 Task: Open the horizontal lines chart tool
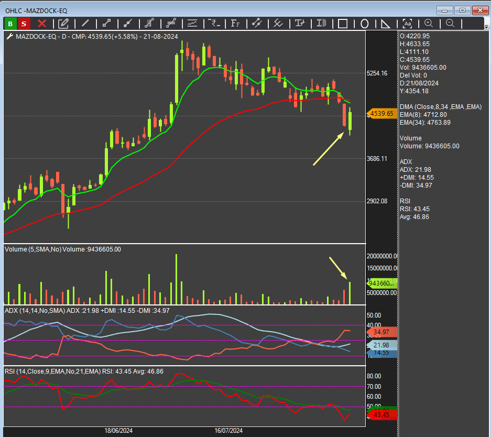(x=192, y=24)
